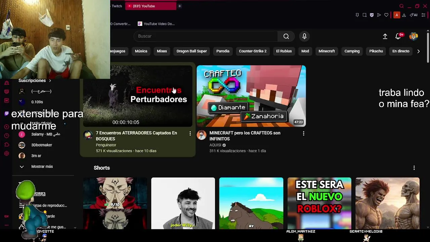Open the 3alamy - MB subscription
This screenshot has width=430, height=242.
tap(46, 134)
